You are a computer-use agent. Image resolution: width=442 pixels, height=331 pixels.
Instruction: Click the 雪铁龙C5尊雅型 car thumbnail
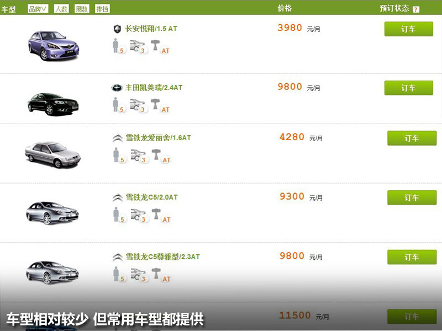click(52, 273)
